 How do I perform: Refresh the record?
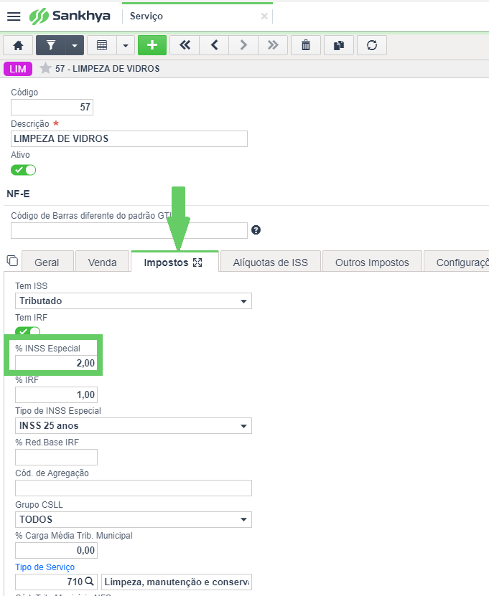click(x=372, y=46)
